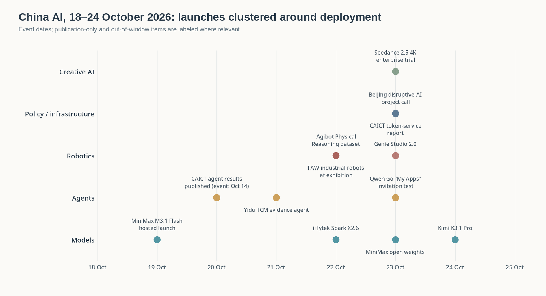This screenshot has width=546, height=296.
Task: Click the "Robotics" category label
Action: 81,156
